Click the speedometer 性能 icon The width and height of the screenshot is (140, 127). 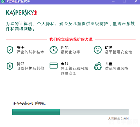[54, 50]
